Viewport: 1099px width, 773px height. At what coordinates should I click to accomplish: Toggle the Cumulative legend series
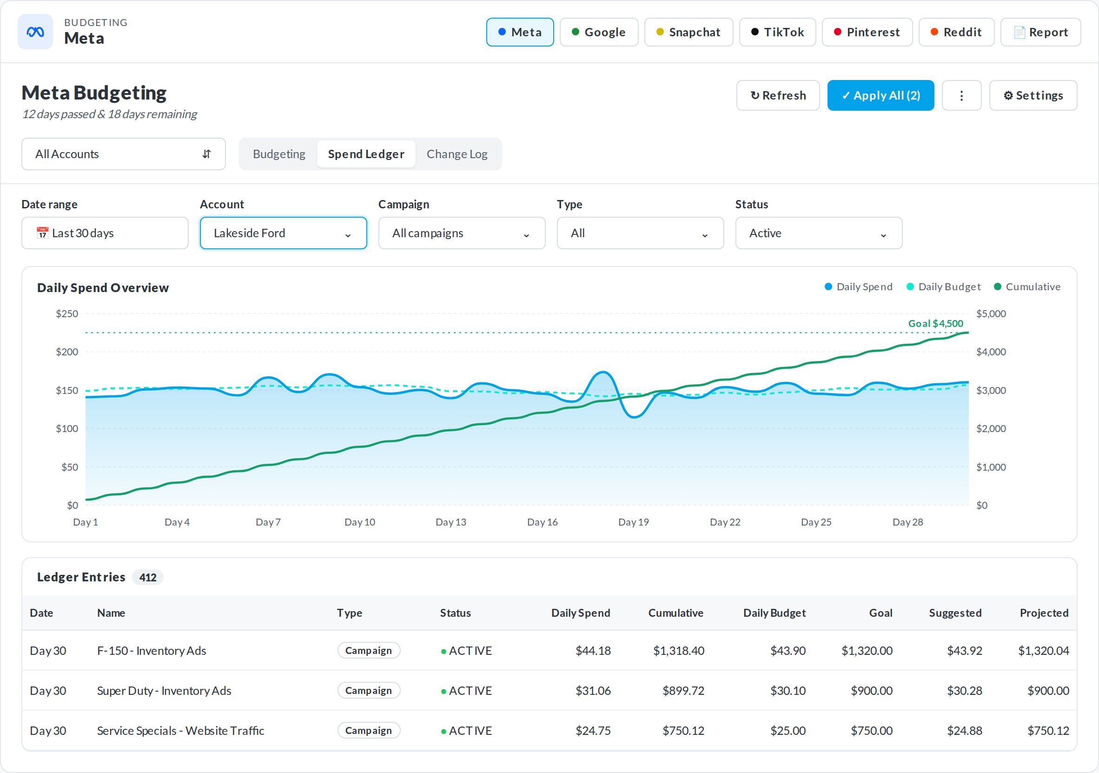(1027, 287)
